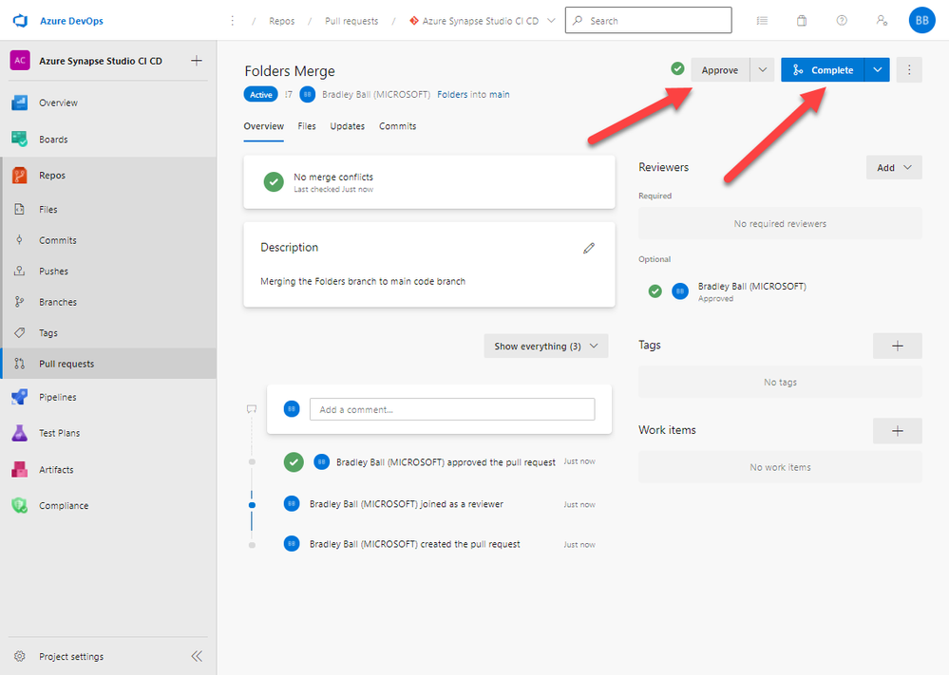Click the Azure DevOps logo icon

[x=20, y=21]
